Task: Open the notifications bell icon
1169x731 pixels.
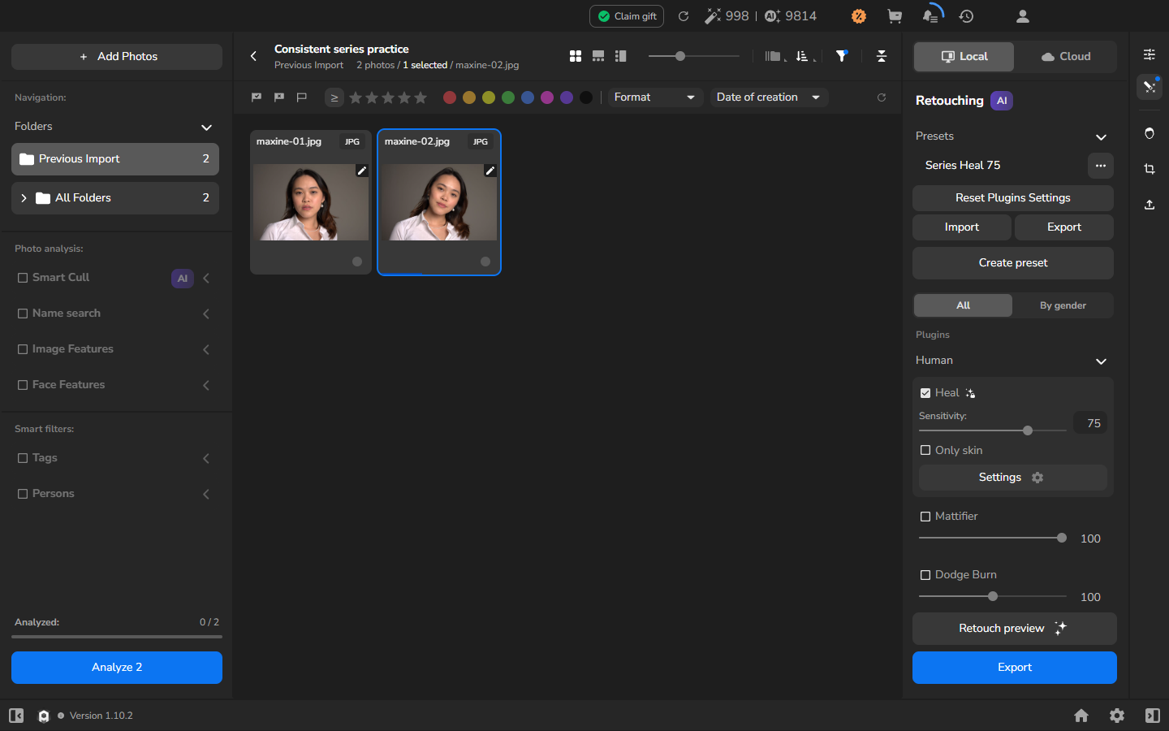Action: (x=931, y=16)
